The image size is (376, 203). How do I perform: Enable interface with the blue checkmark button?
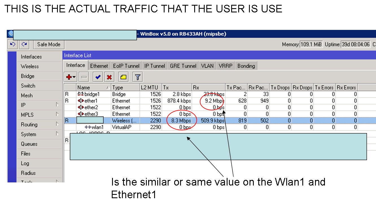click(98, 77)
